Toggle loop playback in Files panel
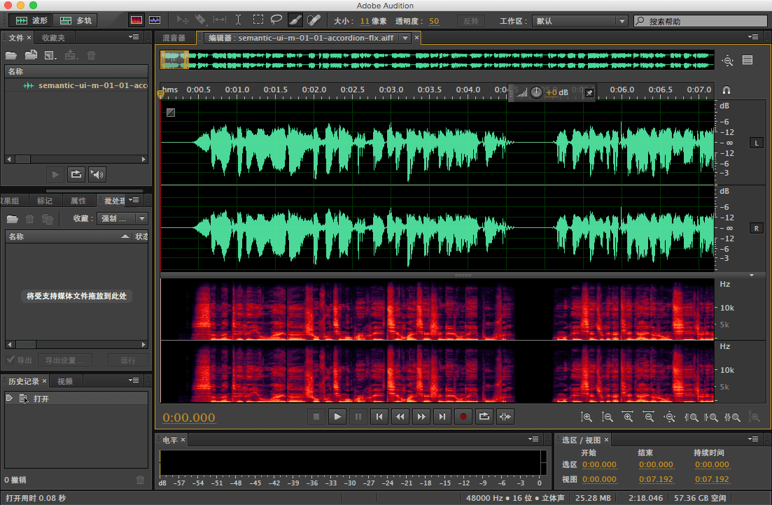This screenshot has height=505, width=772. click(x=76, y=174)
